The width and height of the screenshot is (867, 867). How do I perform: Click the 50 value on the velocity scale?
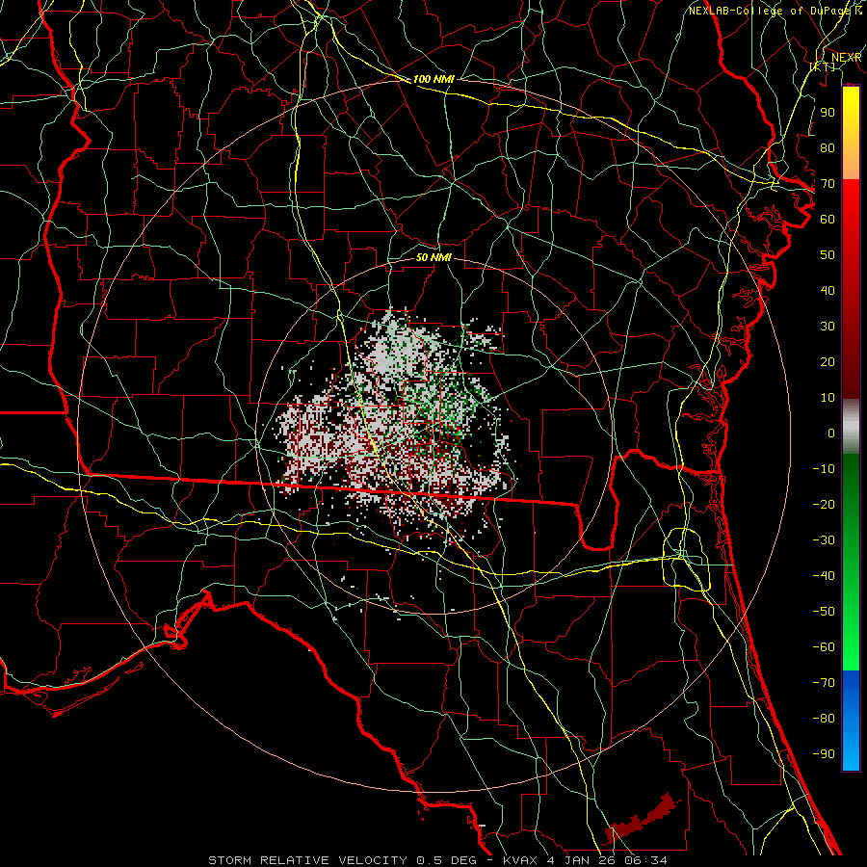pos(828,255)
